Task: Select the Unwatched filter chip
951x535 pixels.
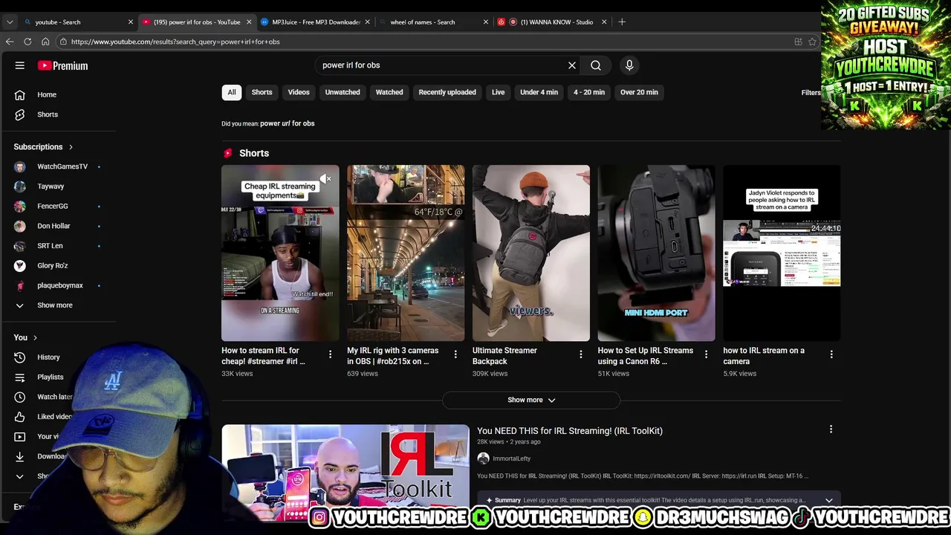Action: coord(343,92)
